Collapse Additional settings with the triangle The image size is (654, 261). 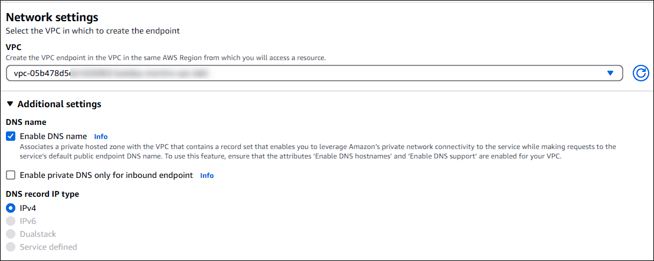pyautogui.click(x=11, y=104)
